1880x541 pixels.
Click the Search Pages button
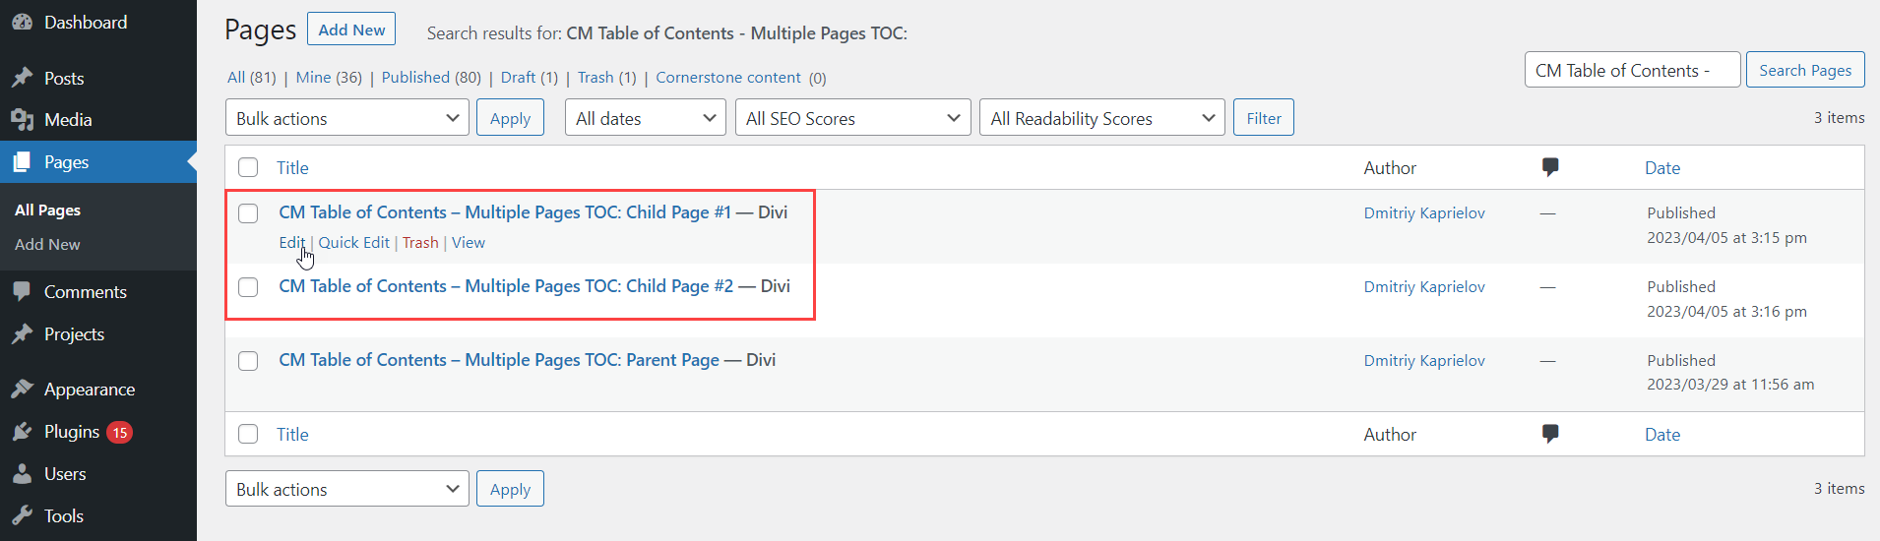[1805, 70]
